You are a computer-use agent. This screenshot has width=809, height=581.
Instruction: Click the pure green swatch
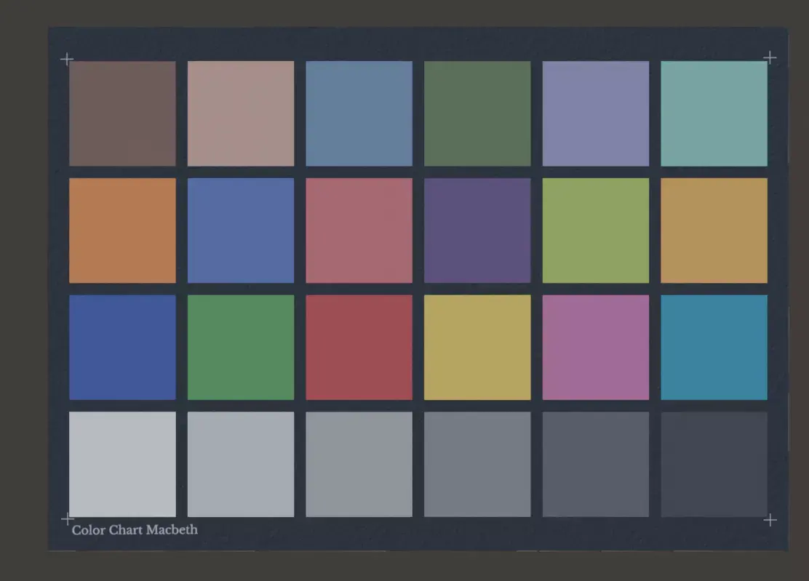(240, 347)
